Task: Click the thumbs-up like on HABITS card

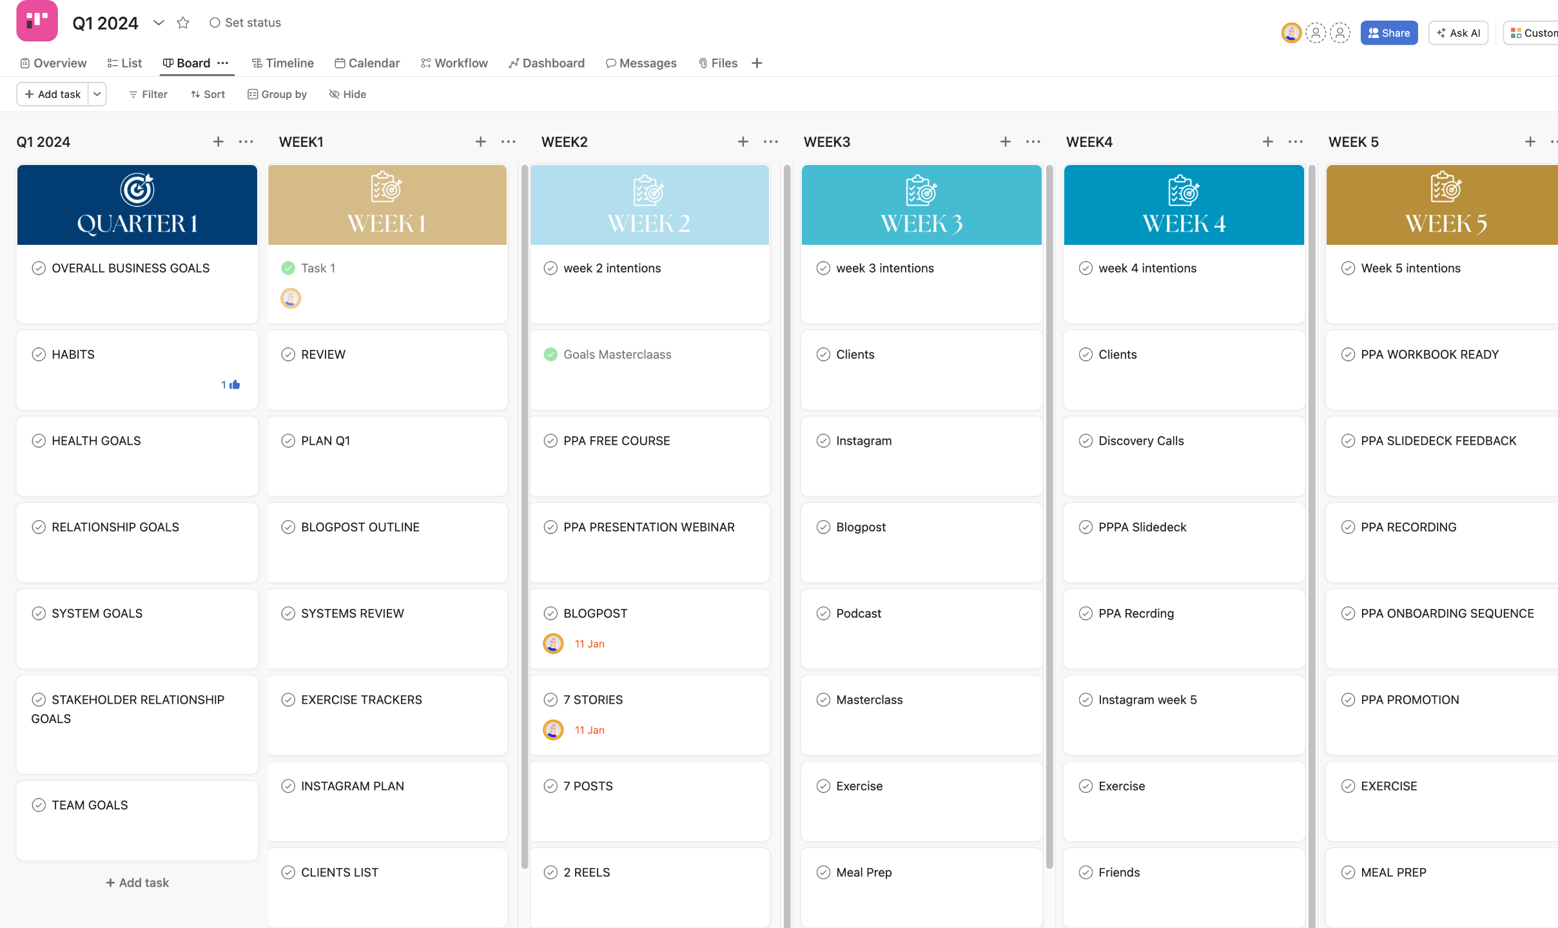Action: coord(234,385)
